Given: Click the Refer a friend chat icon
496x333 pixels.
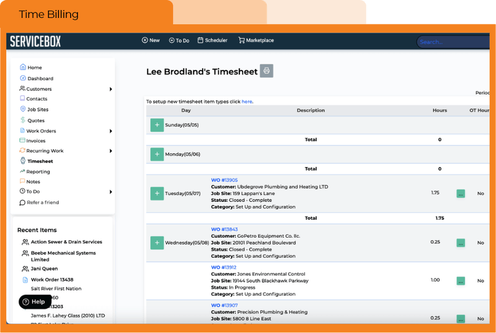Looking at the screenshot, I should coord(22,202).
